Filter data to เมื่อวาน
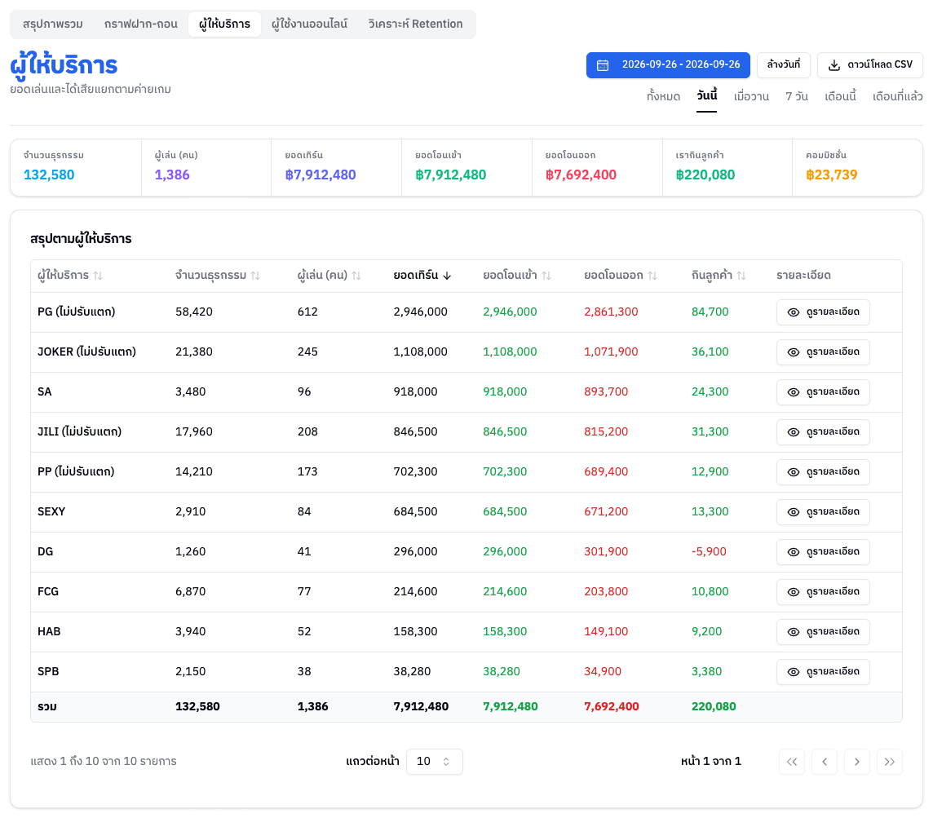 (751, 96)
